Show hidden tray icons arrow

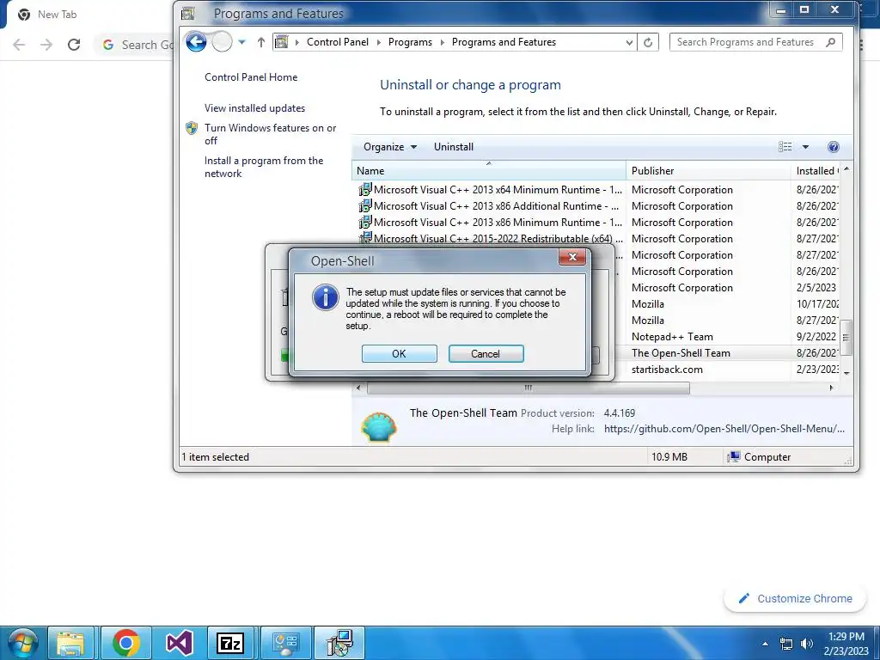765,644
